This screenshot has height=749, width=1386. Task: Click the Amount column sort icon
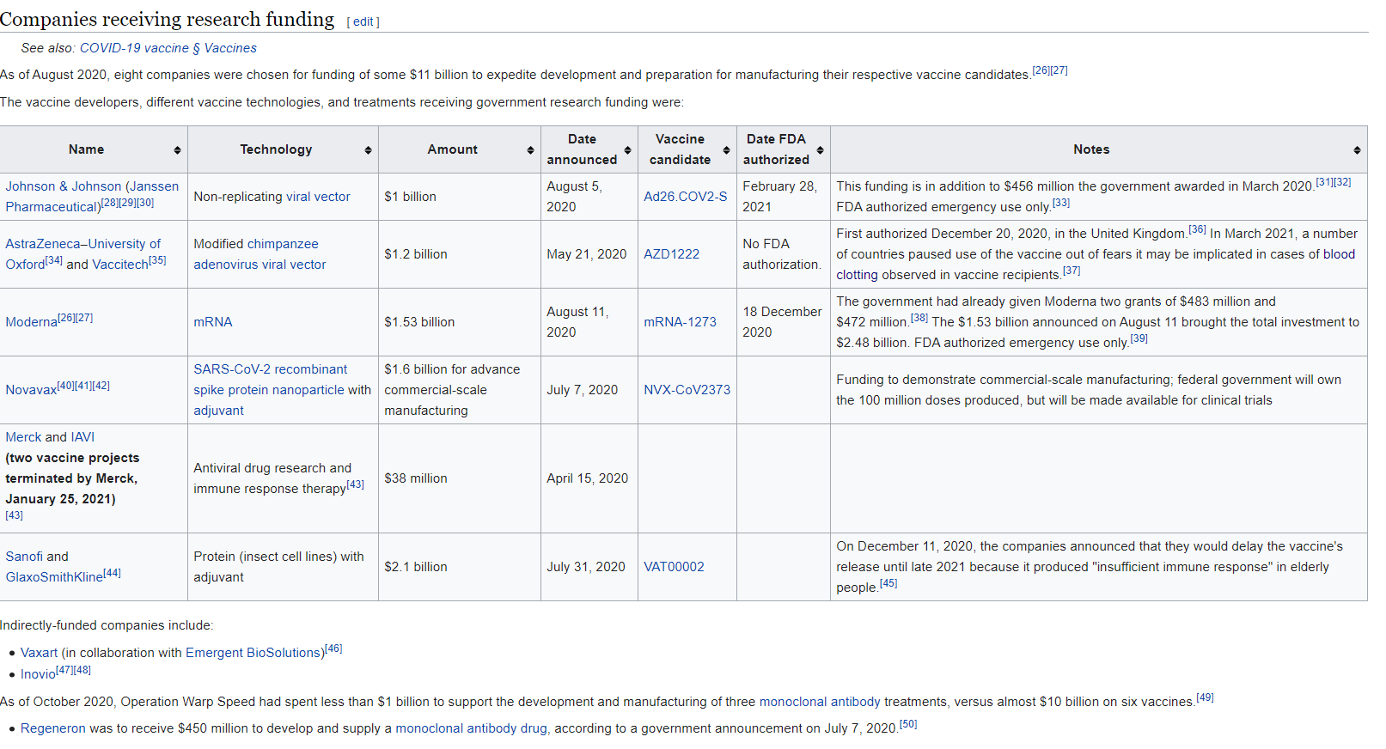[x=530, y=150]
